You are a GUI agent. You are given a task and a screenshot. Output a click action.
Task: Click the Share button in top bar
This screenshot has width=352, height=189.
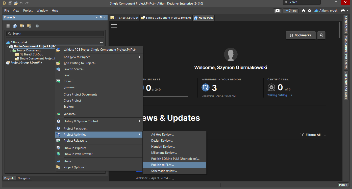(x=291, y=11)
